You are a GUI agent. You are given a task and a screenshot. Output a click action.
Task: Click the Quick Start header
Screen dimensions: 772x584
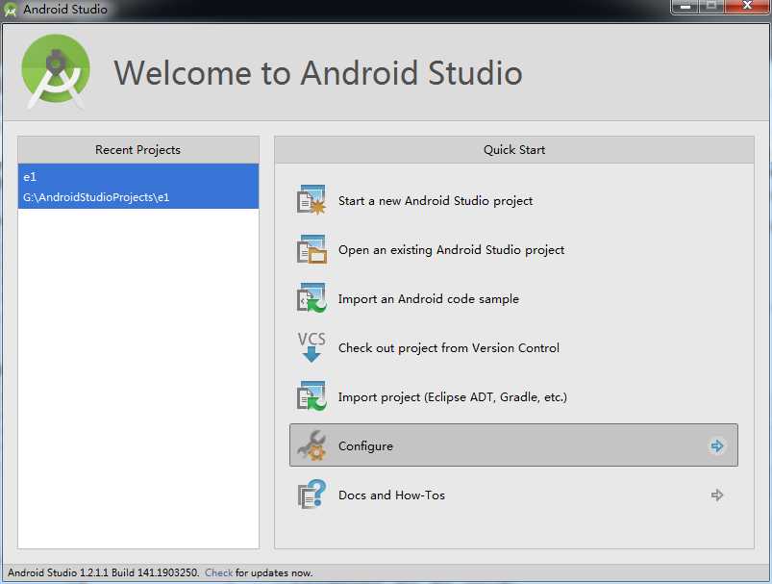pos(514,150)
